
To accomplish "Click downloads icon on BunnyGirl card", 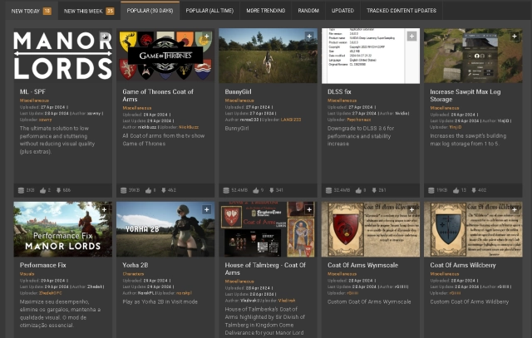I will [x=272, y=190].
